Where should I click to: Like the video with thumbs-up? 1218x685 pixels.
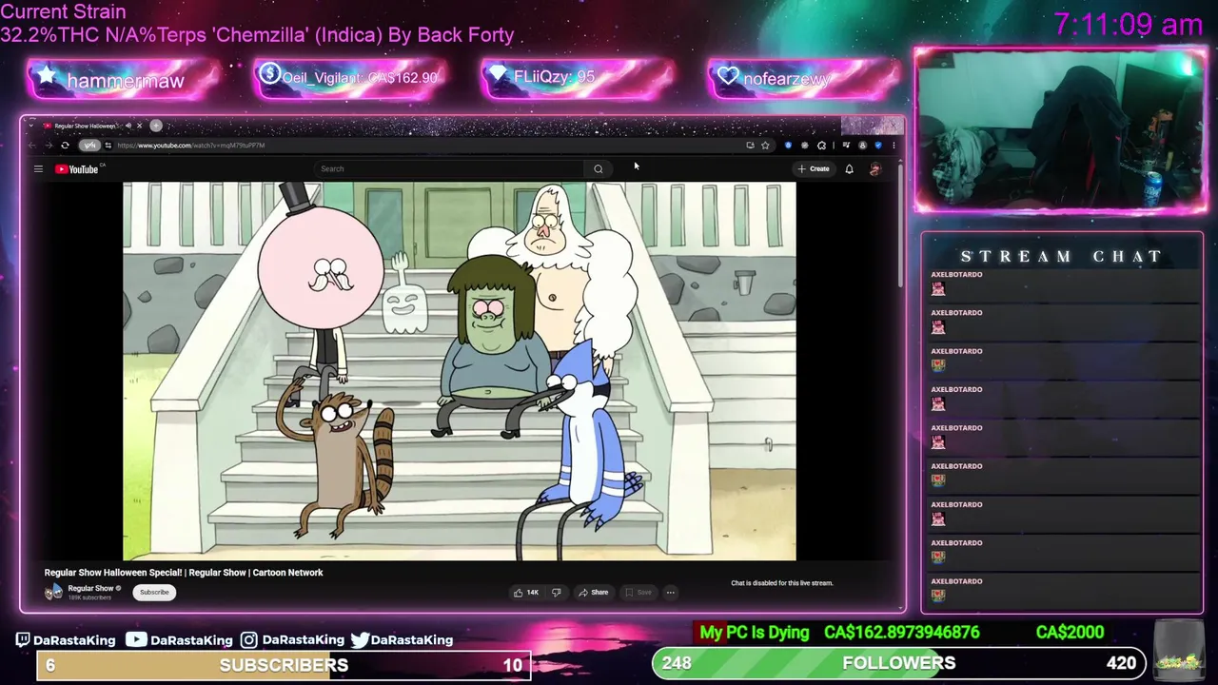coord(526,592)
